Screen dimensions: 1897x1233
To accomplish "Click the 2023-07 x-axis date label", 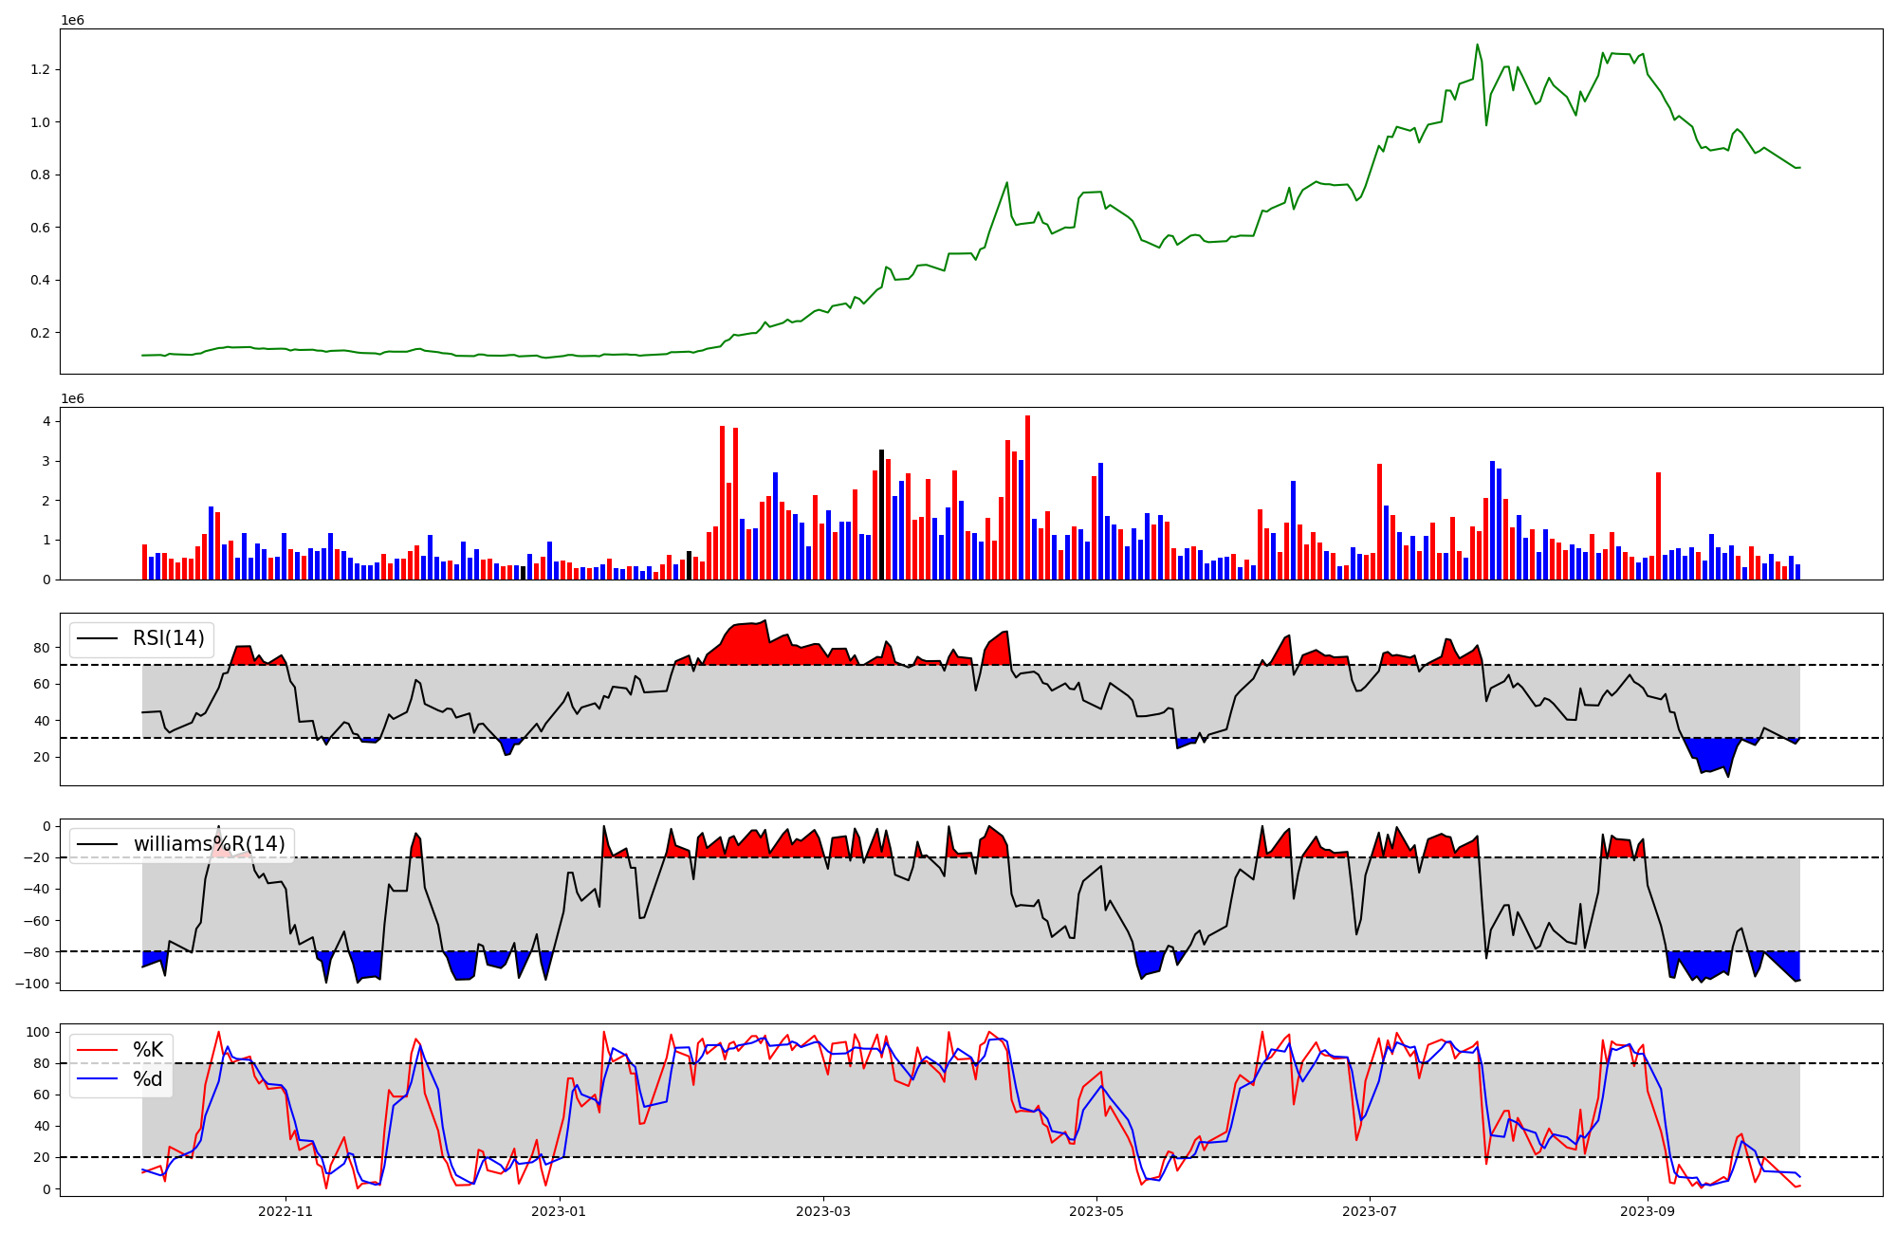I will point(1370,1211).
